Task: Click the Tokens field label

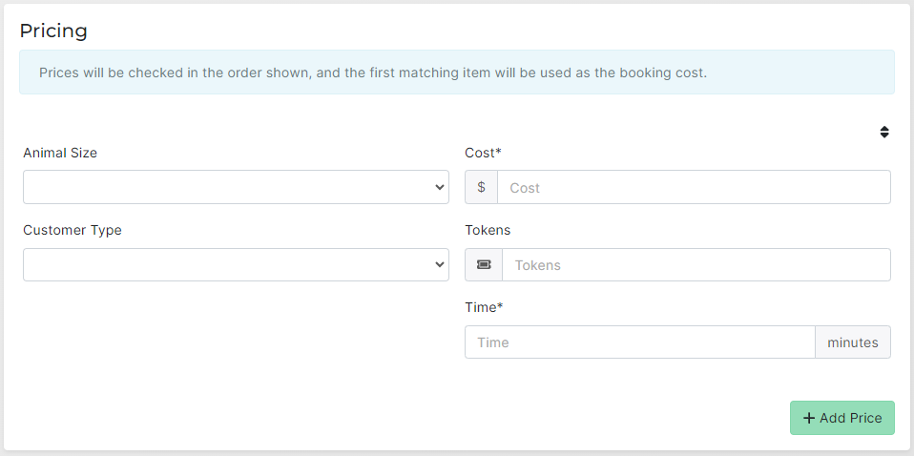Action: click(488, 230)
